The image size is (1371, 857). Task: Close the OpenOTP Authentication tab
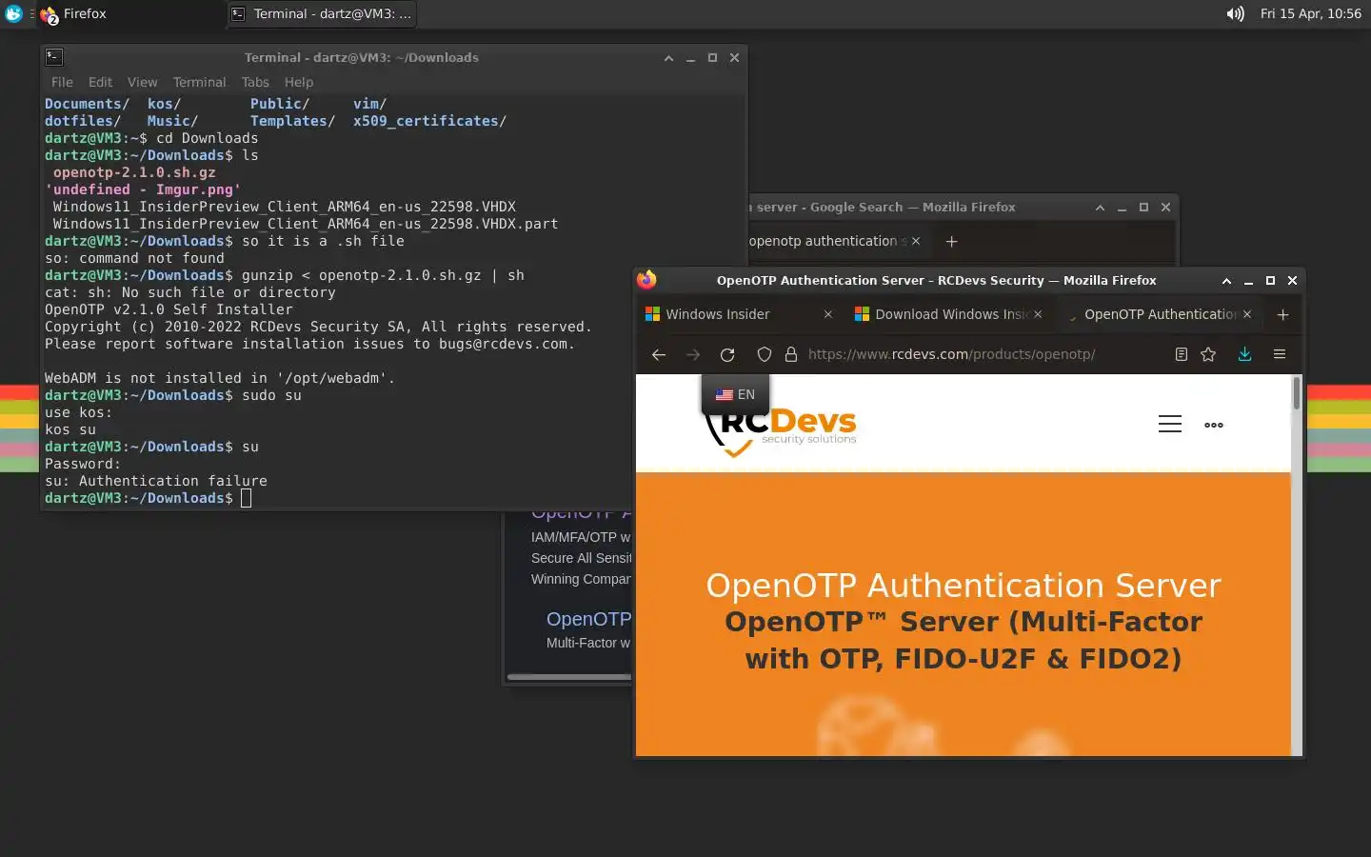click(1247, 314)
